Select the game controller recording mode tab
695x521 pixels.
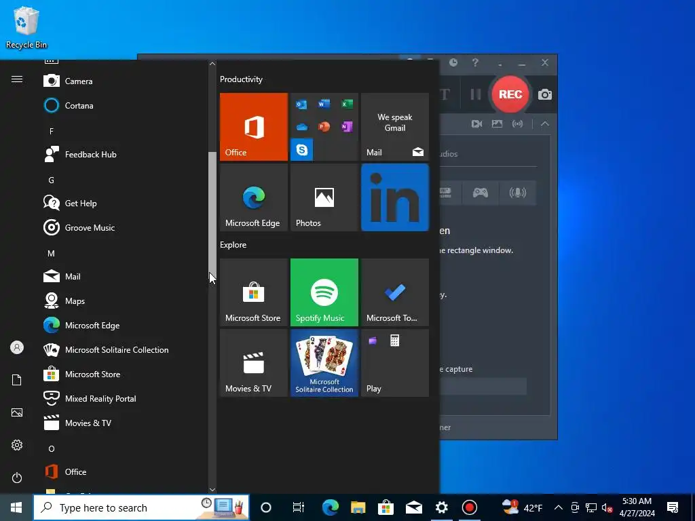pos(481,193)
